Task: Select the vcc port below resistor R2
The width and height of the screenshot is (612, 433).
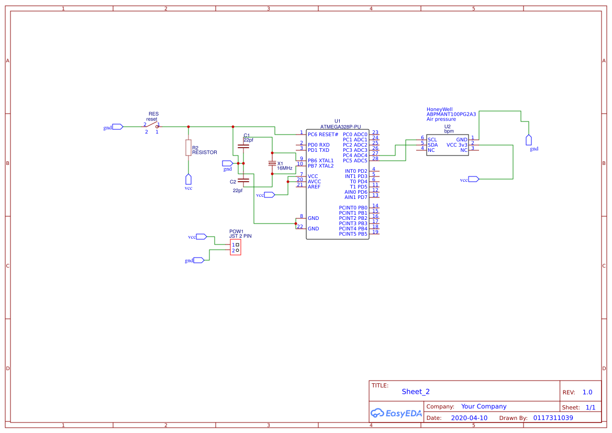Action: click(188, 180)
